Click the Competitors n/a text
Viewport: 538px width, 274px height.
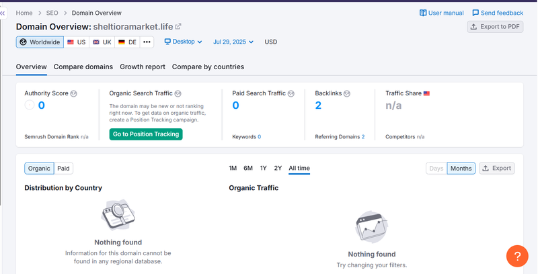(405, 136)
